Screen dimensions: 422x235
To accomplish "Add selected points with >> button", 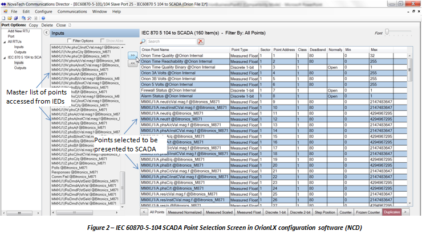I will point(133,55).
